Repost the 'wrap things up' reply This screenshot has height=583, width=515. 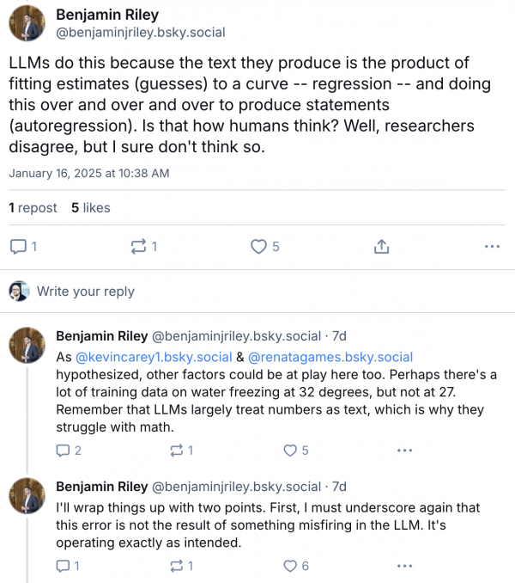pyautogui.click(x=177, y=565)
